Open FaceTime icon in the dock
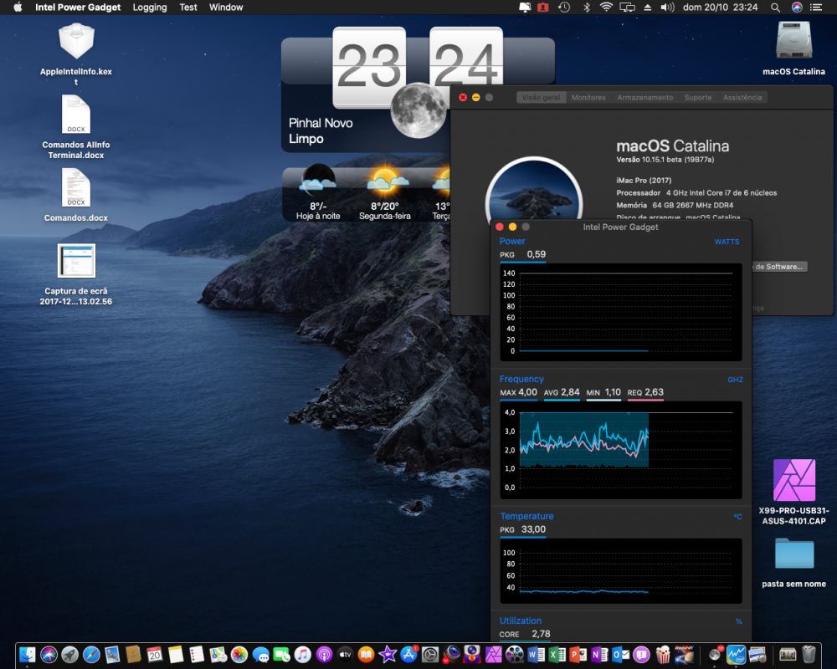The height and width of the screenshot is (669, 837). pos(281,654)
